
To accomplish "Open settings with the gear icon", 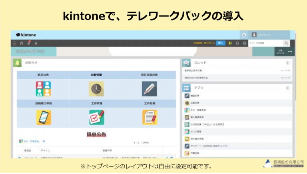I will 237,43.
